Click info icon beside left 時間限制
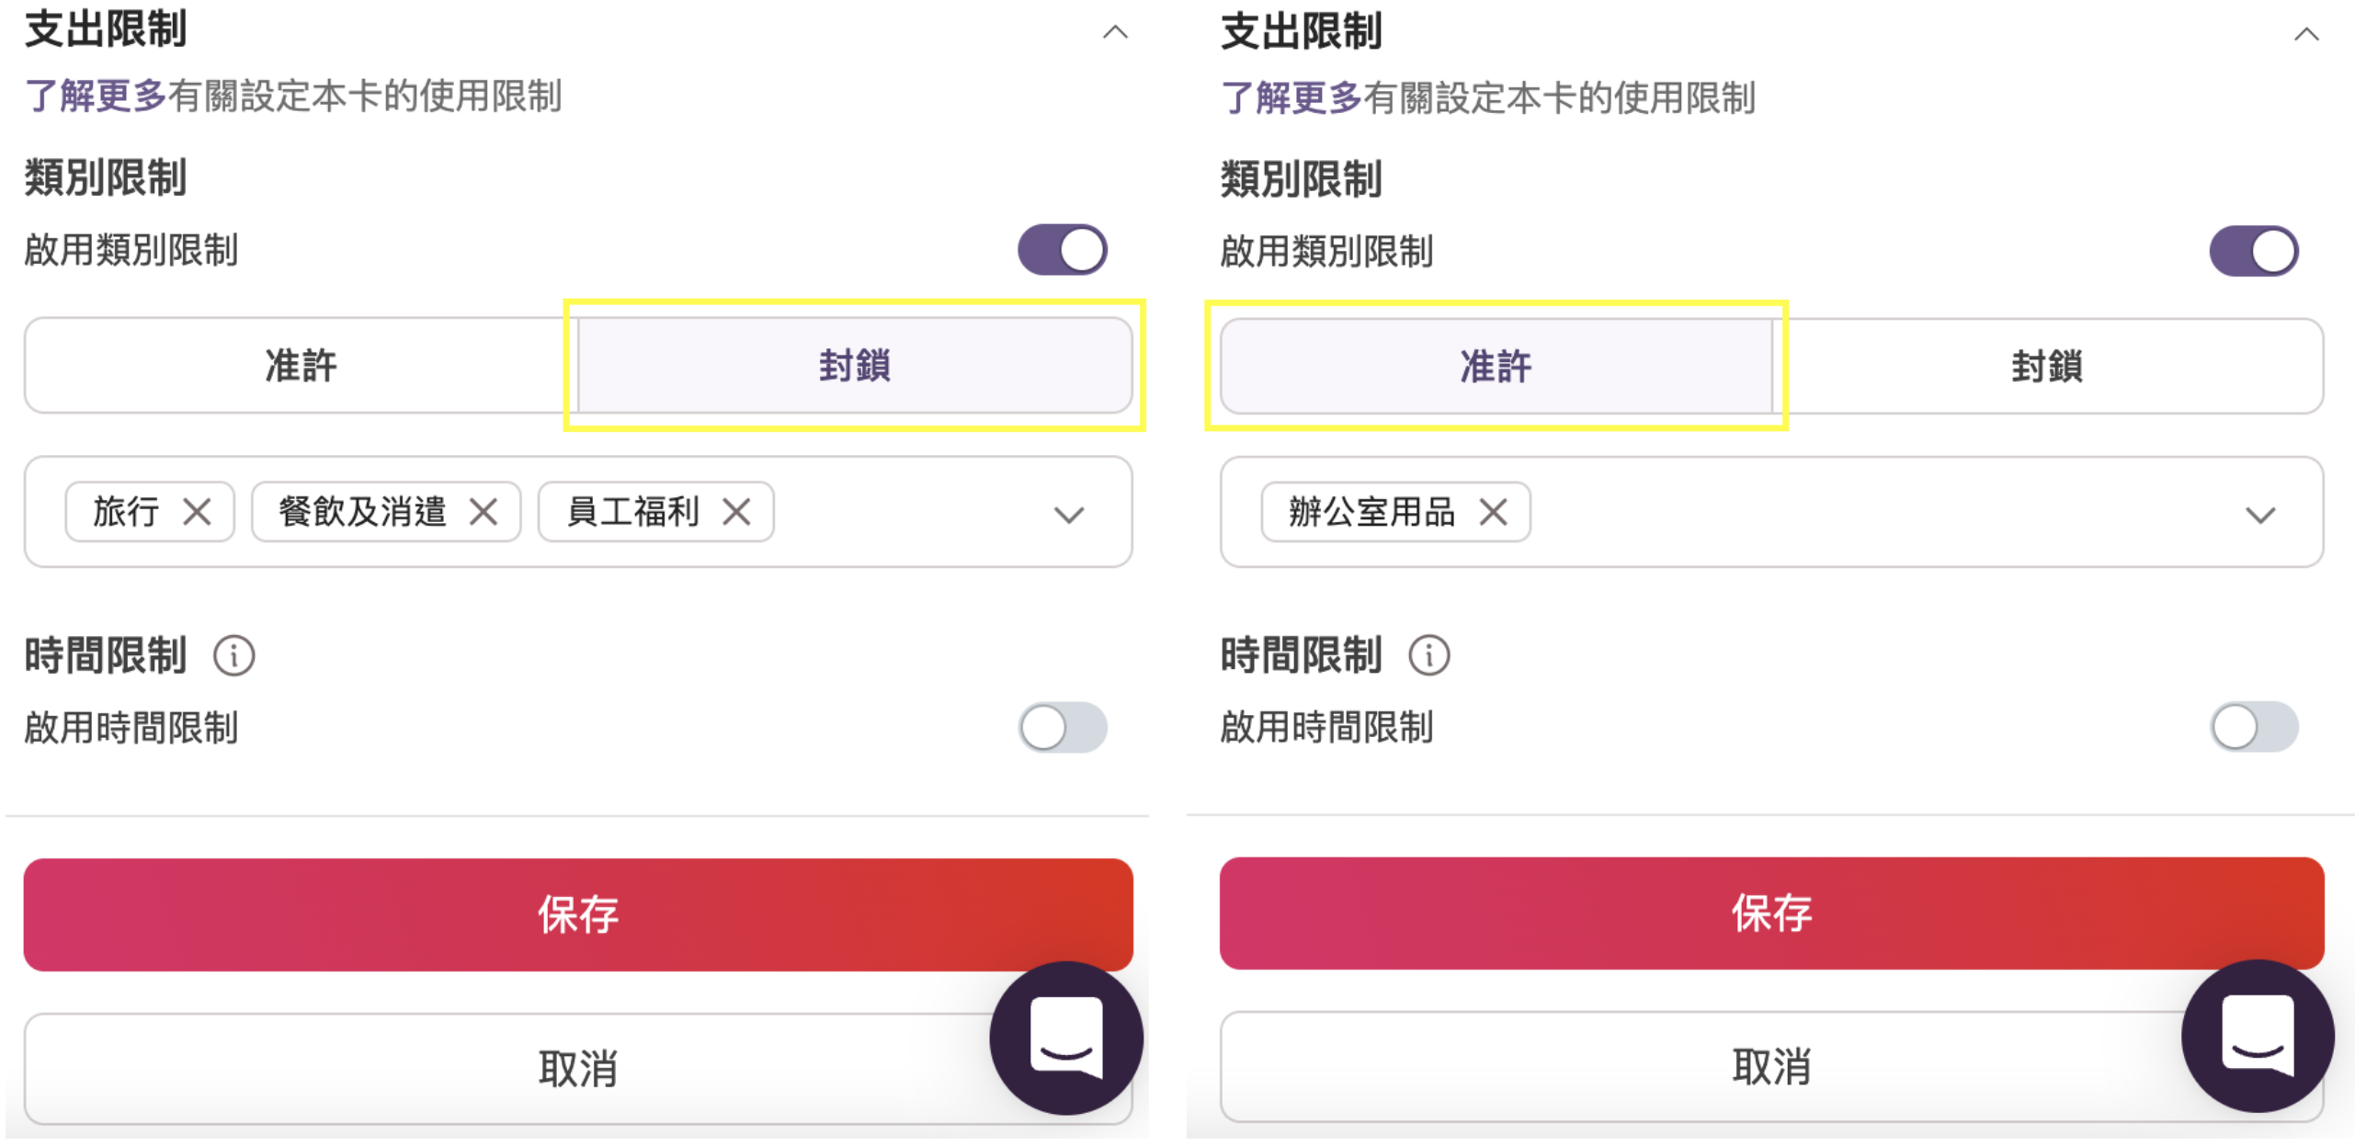Screen dimensions: 2355x1147 pos(233,656)
